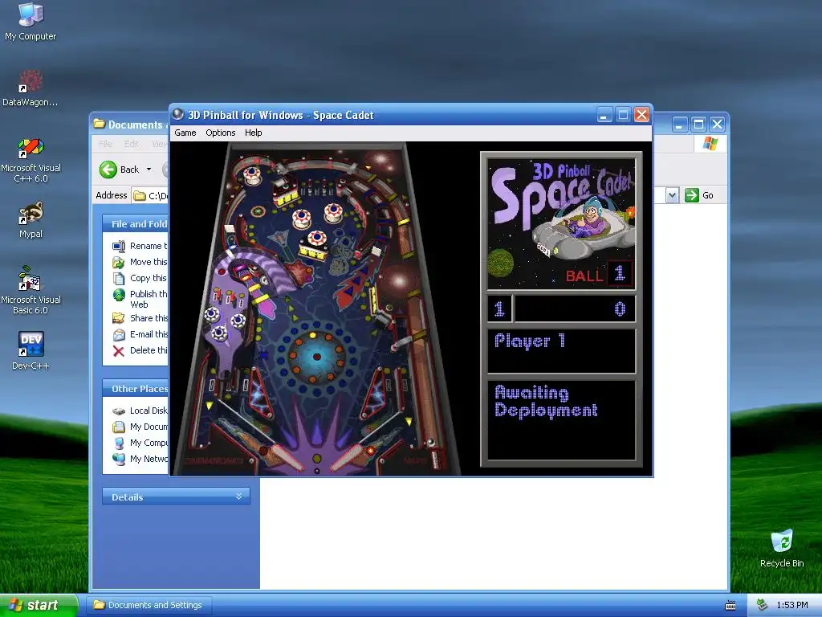822x617 pixels.
Task: Select the Recycle Bin desktop icon
Action: [782, 548]
